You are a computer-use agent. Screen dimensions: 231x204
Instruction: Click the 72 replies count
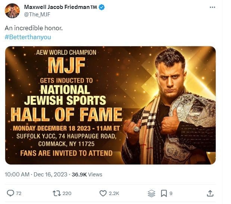(19, 193)
